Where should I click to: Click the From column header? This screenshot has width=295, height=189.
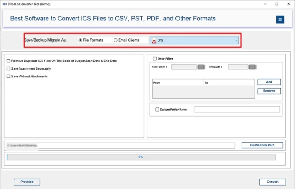[x=178, y=83]
